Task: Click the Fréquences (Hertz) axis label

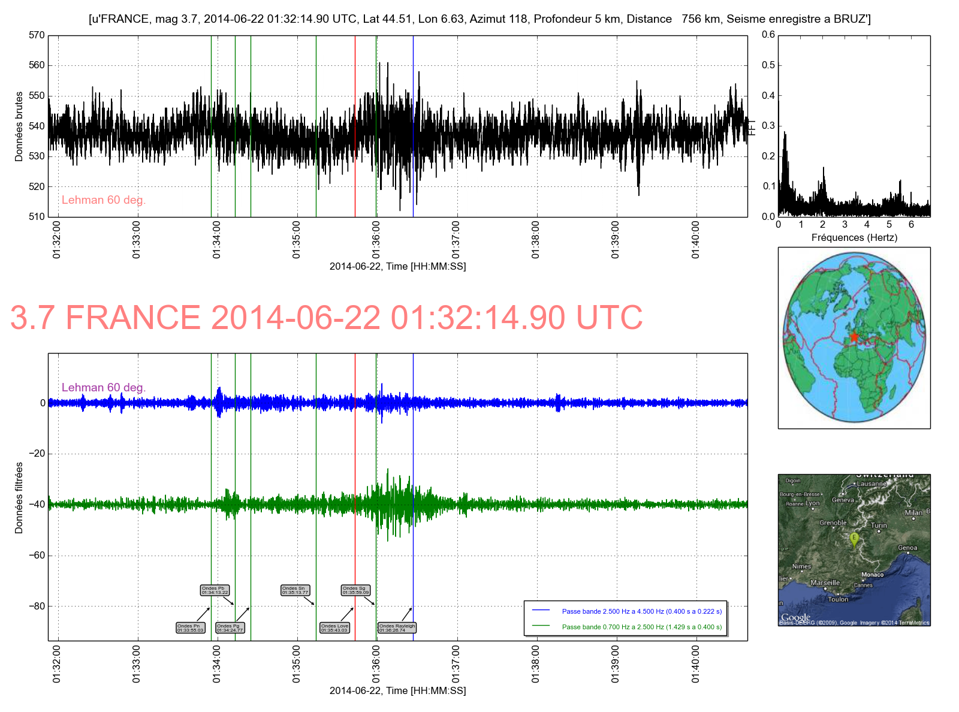Action: [854, 237]
